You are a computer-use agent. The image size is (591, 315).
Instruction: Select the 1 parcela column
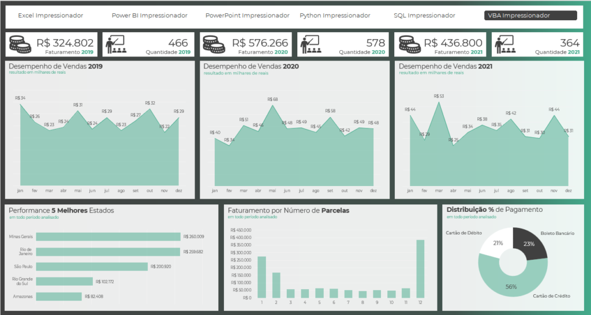click(x=261, y=277)
